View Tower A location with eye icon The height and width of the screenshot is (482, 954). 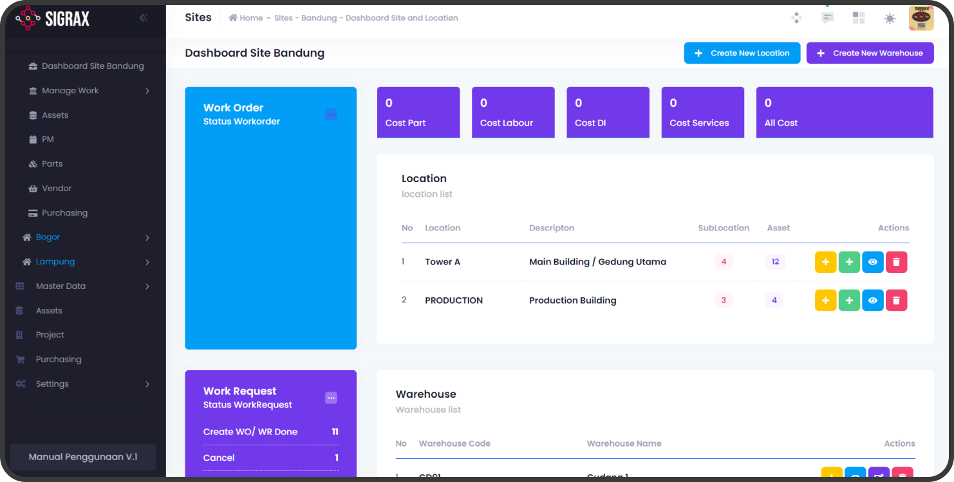point(873,262)
